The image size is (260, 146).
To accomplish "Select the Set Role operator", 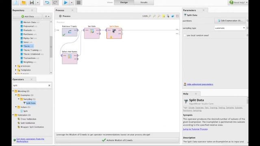I will coord(92,33).
